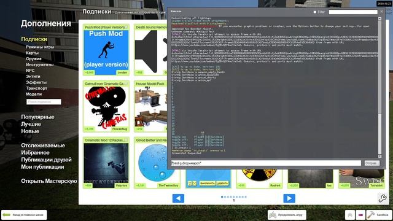Click Продолжить игру button
This screenshot has height=221, width=393.
click(x=287, y=215)
